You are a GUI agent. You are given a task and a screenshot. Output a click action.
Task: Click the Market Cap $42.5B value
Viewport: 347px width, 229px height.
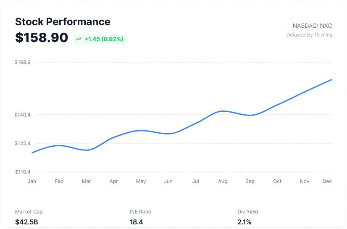point(27,221)
